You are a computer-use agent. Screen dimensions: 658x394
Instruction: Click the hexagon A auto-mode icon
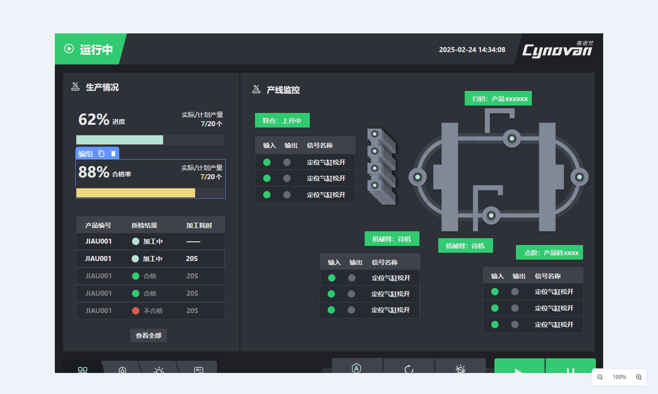click(356, 367)
